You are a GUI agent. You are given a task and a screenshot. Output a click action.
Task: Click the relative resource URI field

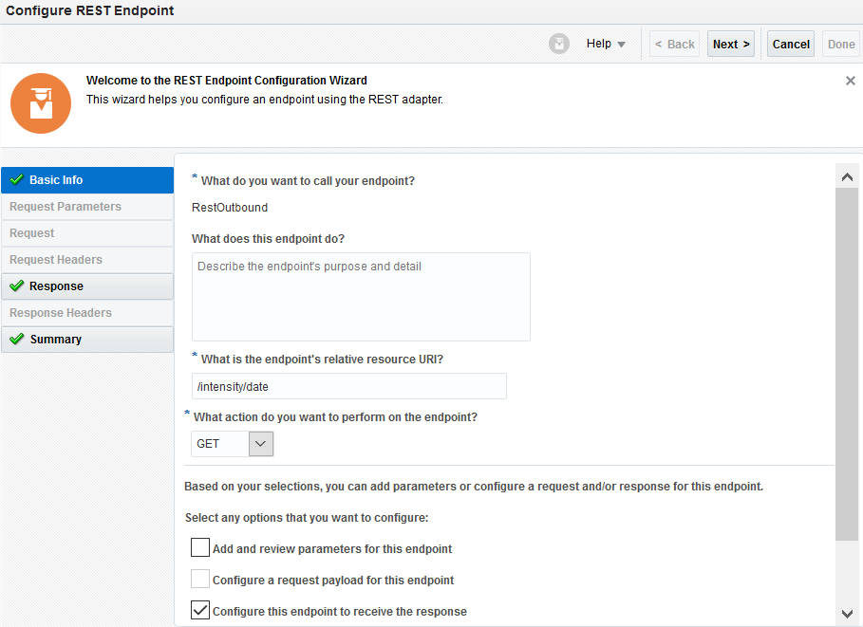pos(348,386)
